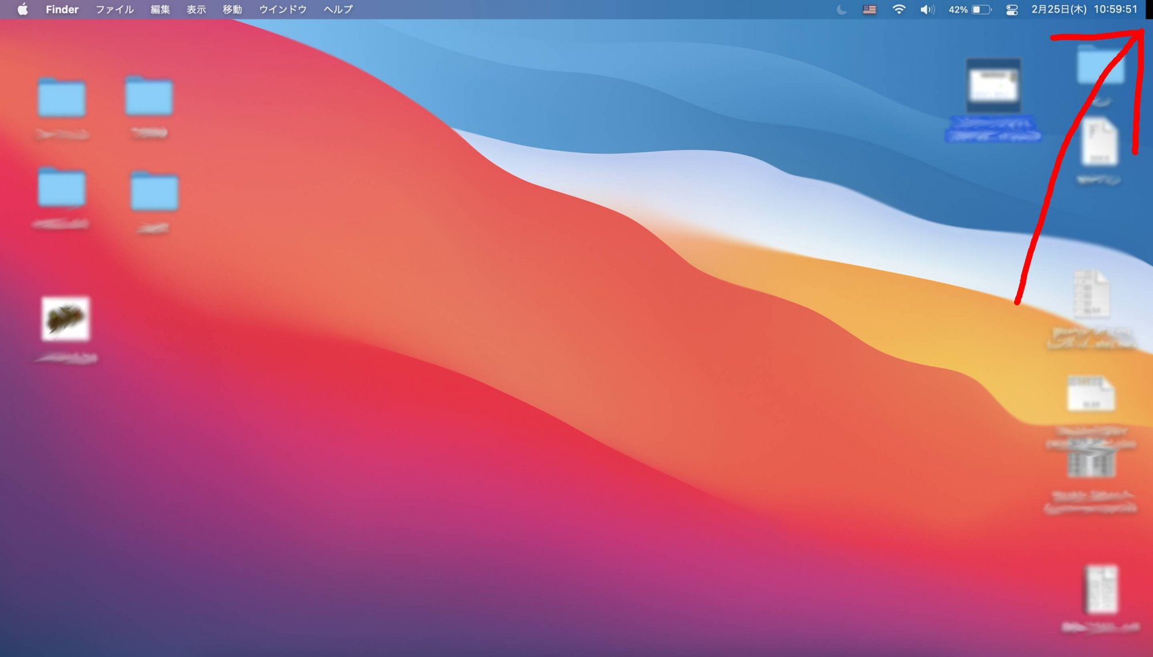The image size is (1153, 657).
Task: Click the US flag input source icon
Action: coord(869,9)
